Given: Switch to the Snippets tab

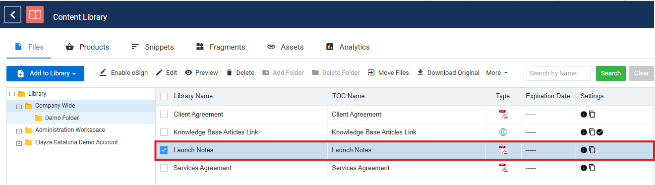Looking at the screenshot, I should click(x=152, y=47).
